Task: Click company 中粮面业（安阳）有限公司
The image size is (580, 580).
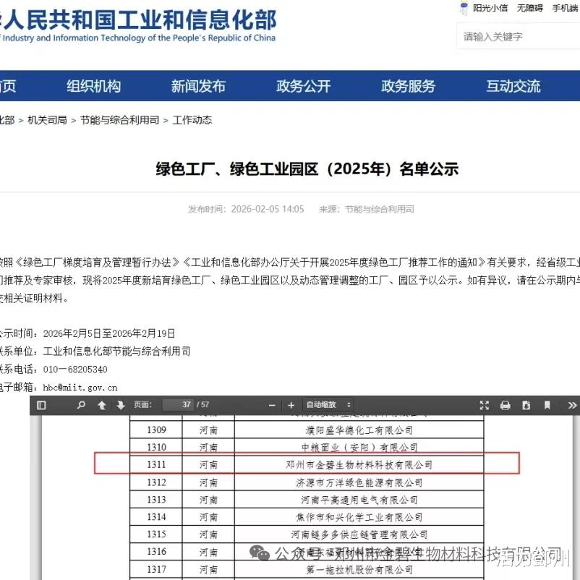Action: (359, 448)
